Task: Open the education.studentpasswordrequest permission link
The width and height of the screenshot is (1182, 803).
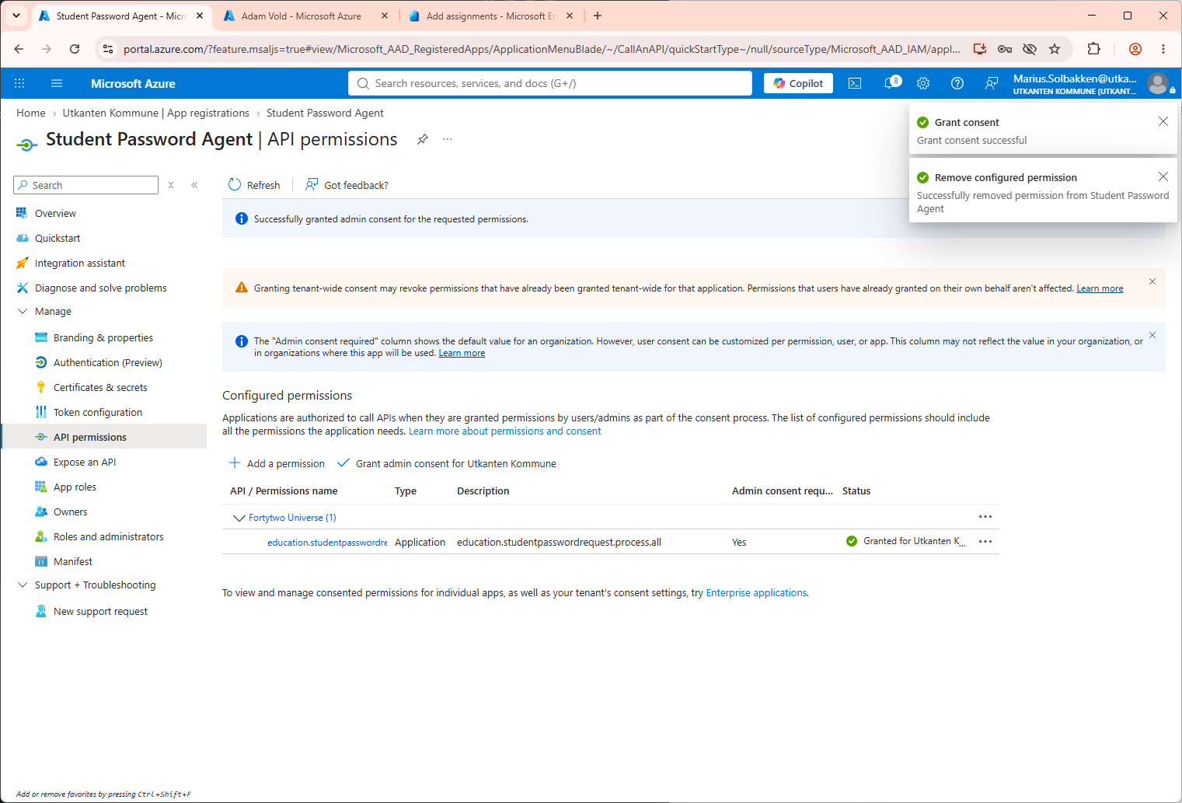Action: click(x=327, y=543)
